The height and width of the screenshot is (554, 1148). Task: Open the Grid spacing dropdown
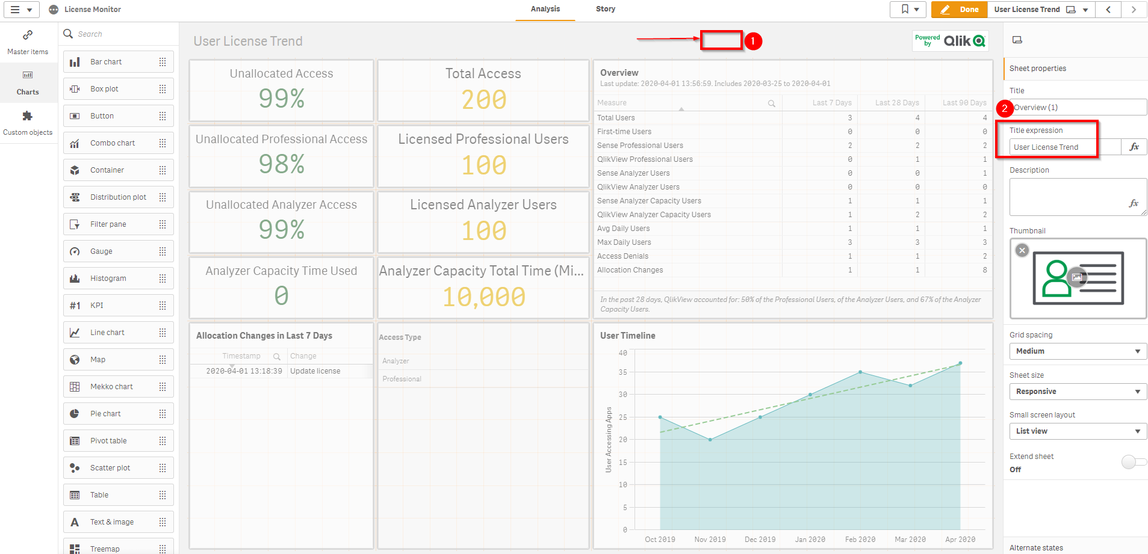[x=1077, y=351]
